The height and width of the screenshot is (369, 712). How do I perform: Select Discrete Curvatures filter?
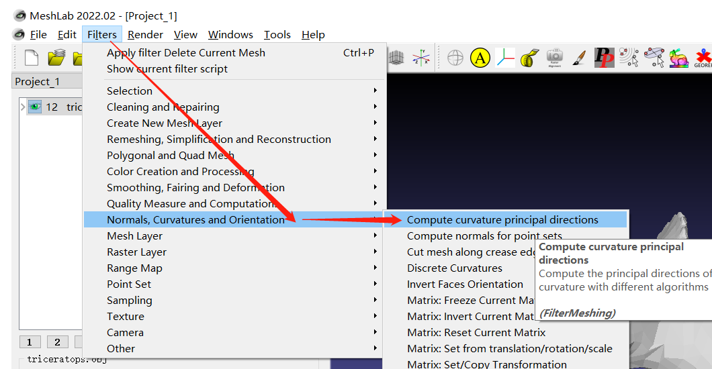(x=454, y=268)
